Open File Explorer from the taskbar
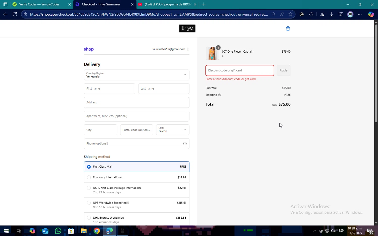The image size is (378, 236). [x=84, y=231]
